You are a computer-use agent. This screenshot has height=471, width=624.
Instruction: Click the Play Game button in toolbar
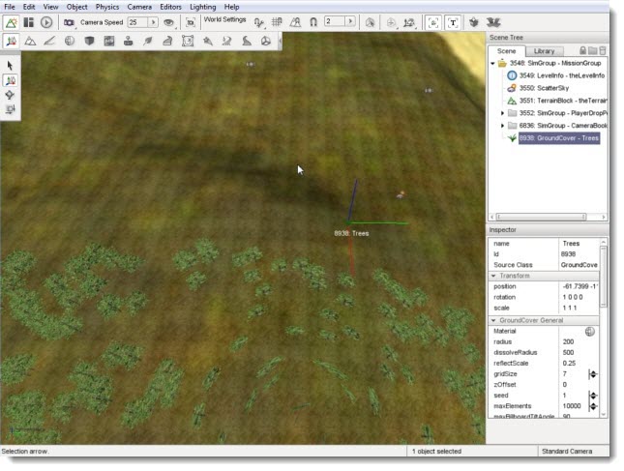[46, 21]
